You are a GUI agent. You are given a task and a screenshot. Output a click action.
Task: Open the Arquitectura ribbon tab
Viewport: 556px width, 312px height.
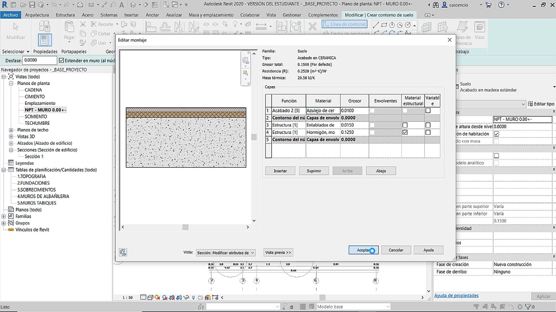coord(37,15)
